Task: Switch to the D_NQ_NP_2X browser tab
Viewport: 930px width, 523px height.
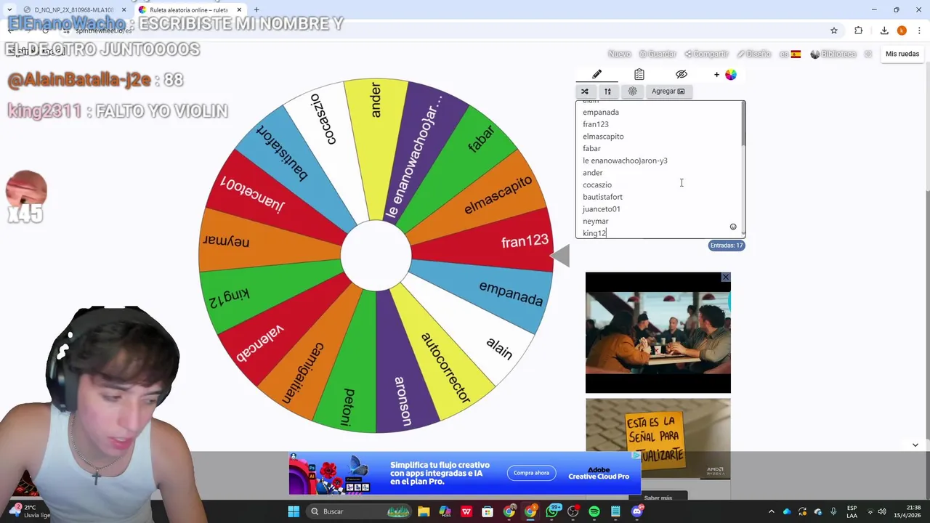Action: click(74, 9)
